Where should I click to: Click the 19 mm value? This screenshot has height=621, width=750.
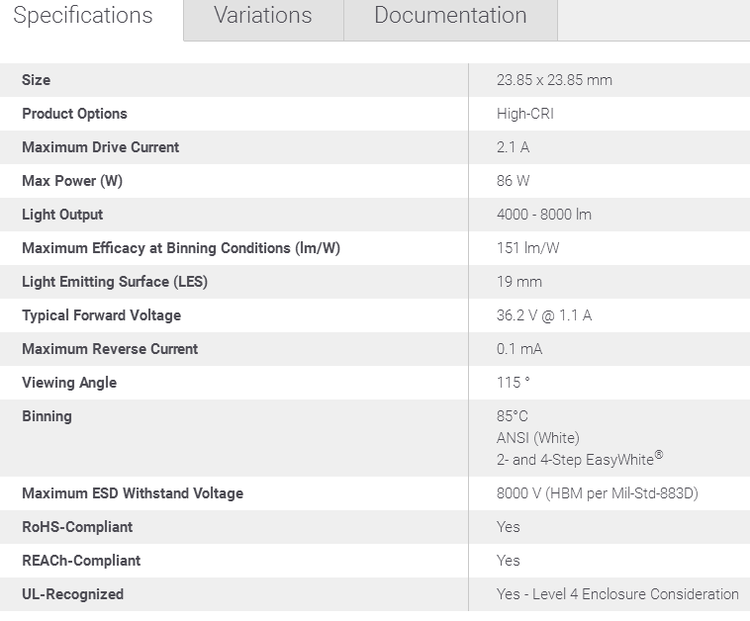coord(519,282)
